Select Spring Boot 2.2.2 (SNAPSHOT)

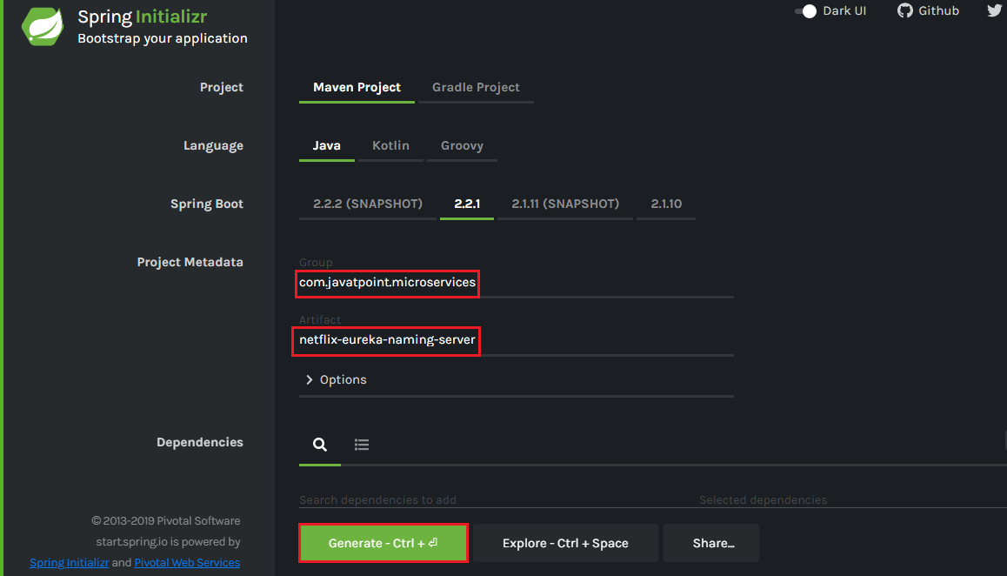pos(367,204)
